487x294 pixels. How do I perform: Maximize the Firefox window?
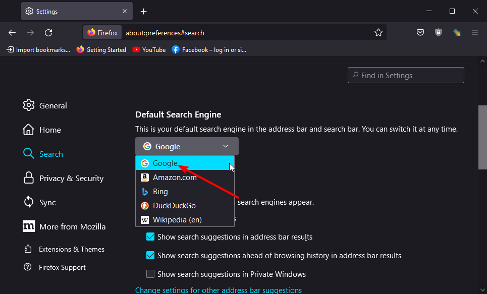click(452, 11)
